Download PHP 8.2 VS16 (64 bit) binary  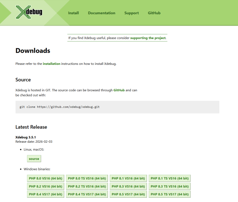click(x=46, y=186)
